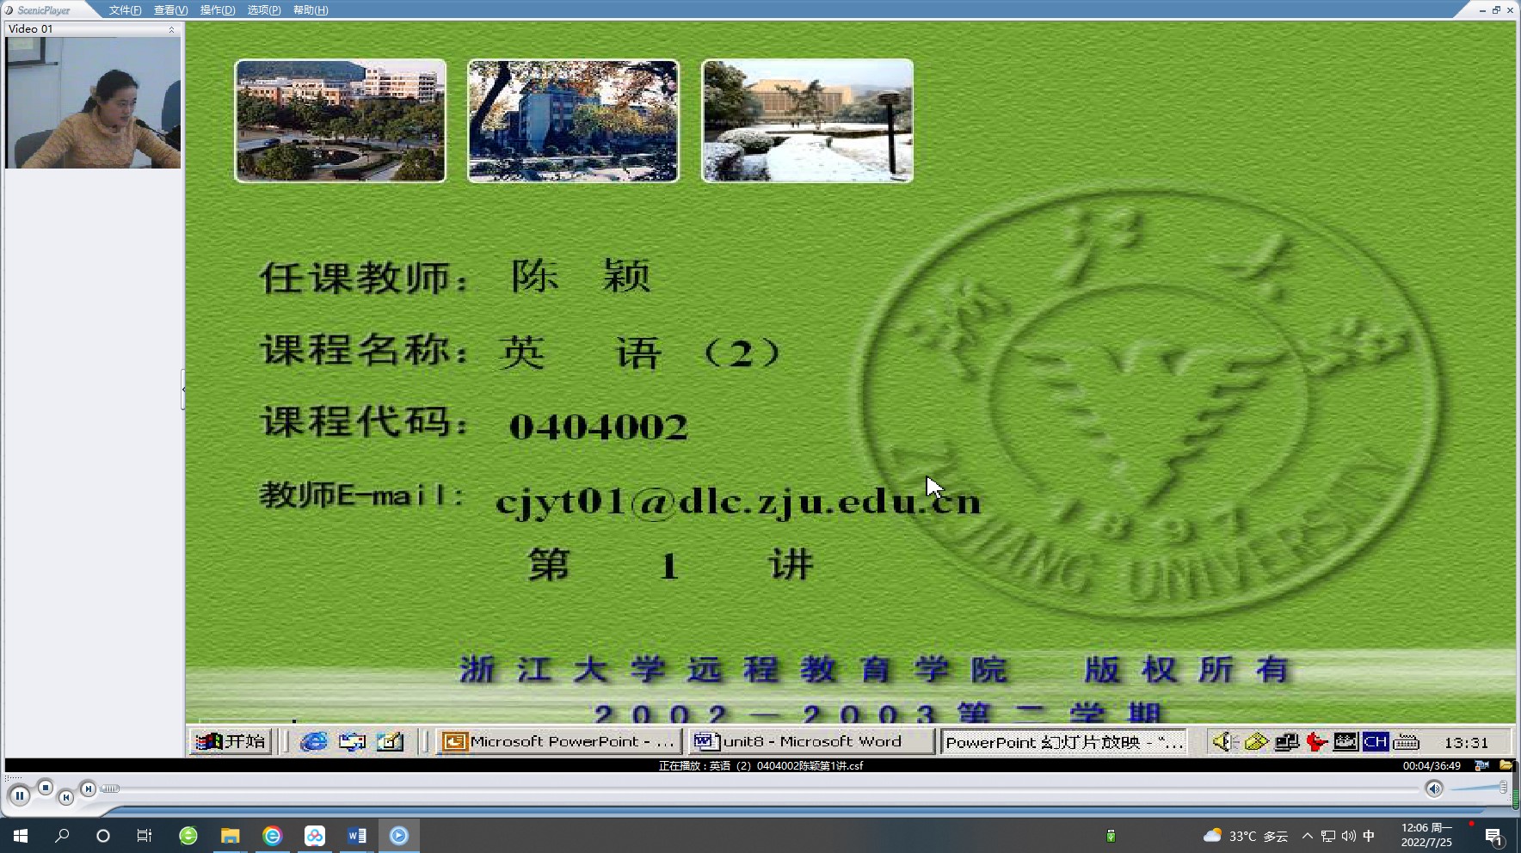Click the network tray icon
Screen dimensions: 1521x853
click(x=1328, y=836)
